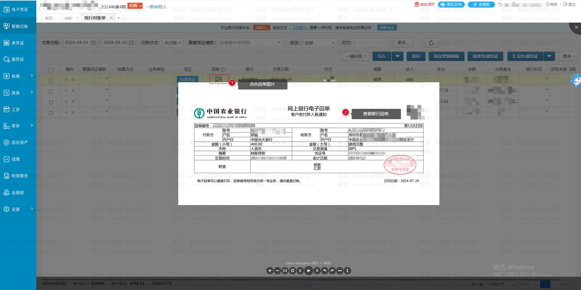Zoom in using the plus viewer button
581x290 pixels.
point(270,271)
